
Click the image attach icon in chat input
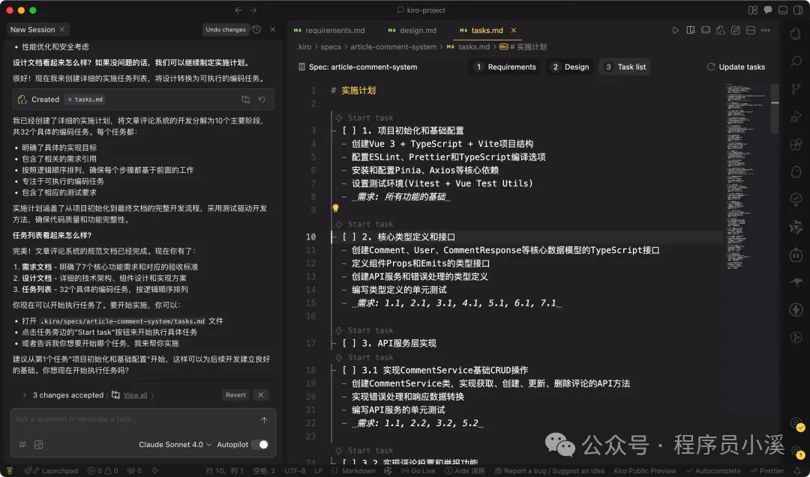click(37, 444)
